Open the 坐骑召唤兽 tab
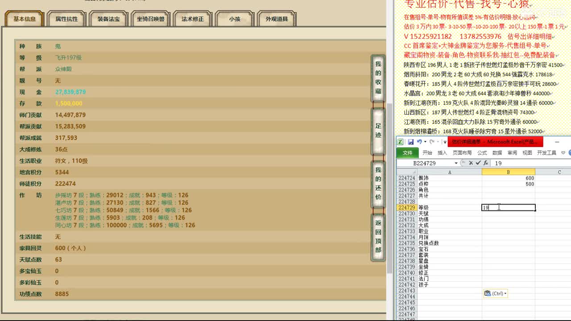This screenshot has height=321, width=571. click(150, 19)
